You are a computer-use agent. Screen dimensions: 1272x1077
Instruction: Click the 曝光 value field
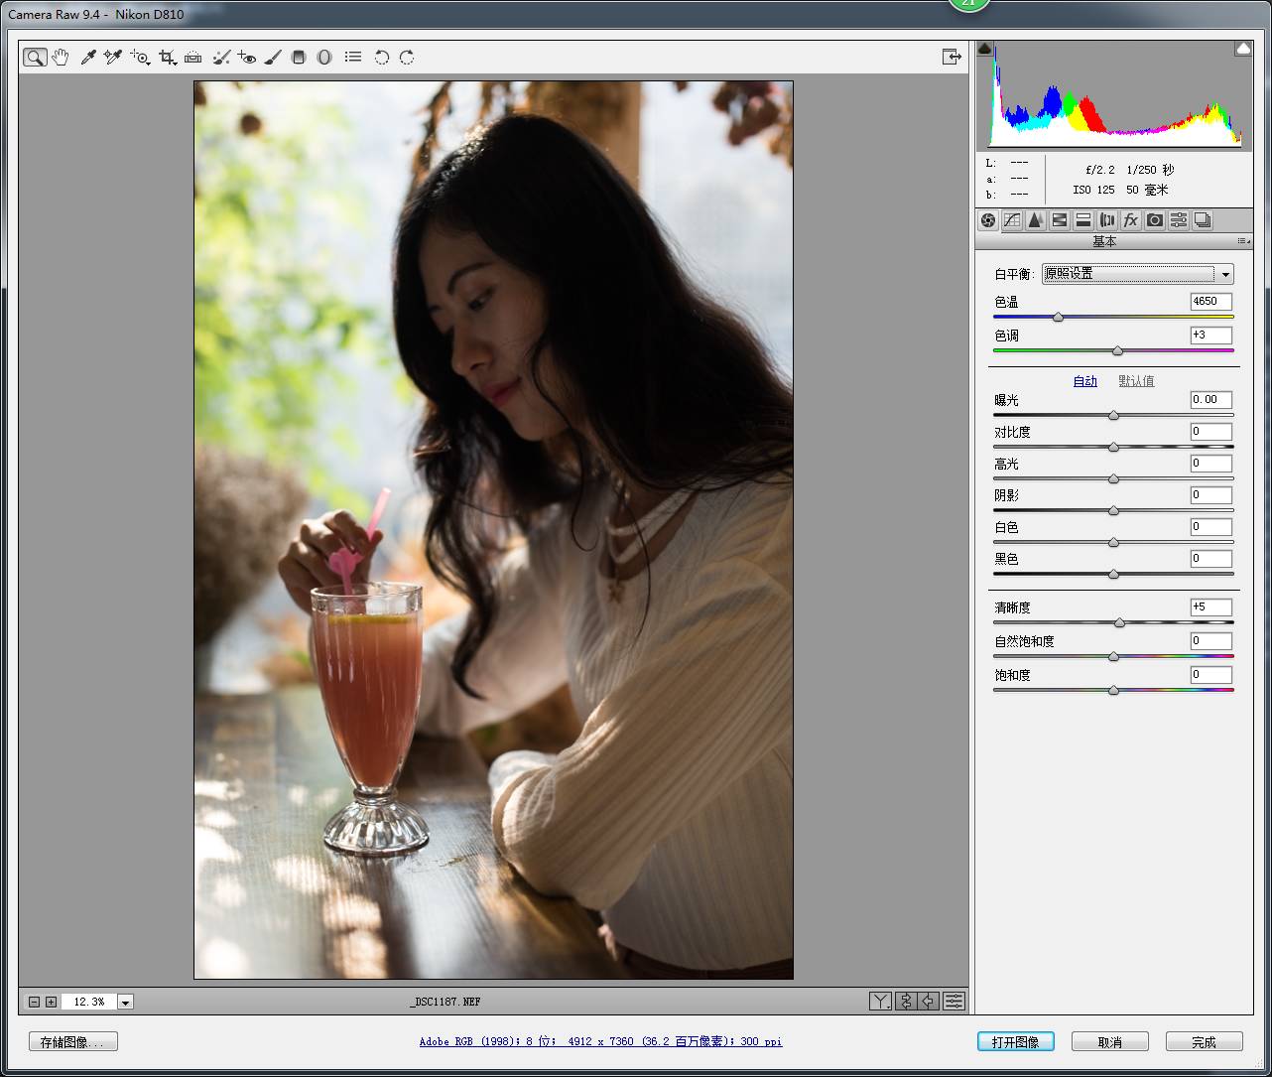click(1211, 400)
